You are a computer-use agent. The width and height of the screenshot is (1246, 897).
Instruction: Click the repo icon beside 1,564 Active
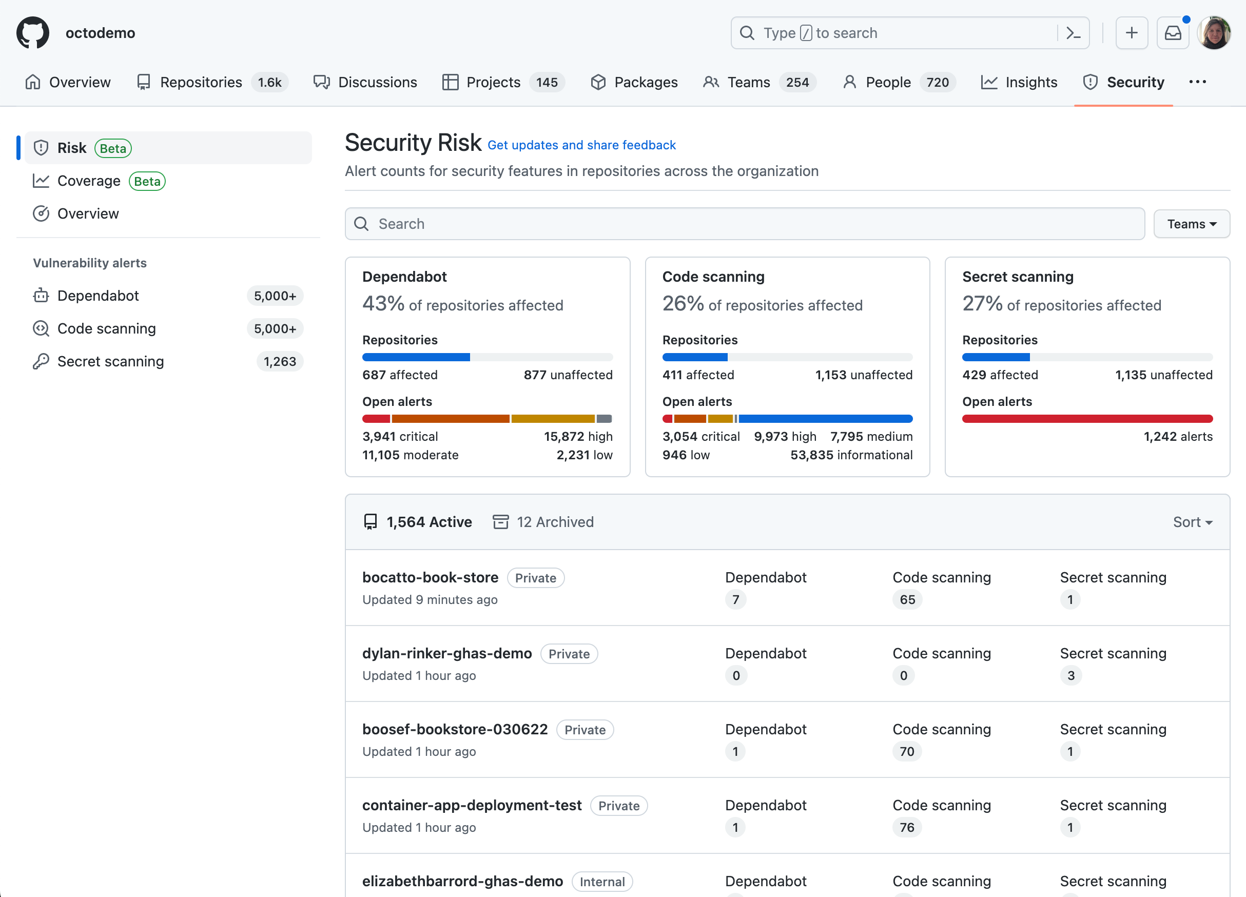click(x=371, y=522)
